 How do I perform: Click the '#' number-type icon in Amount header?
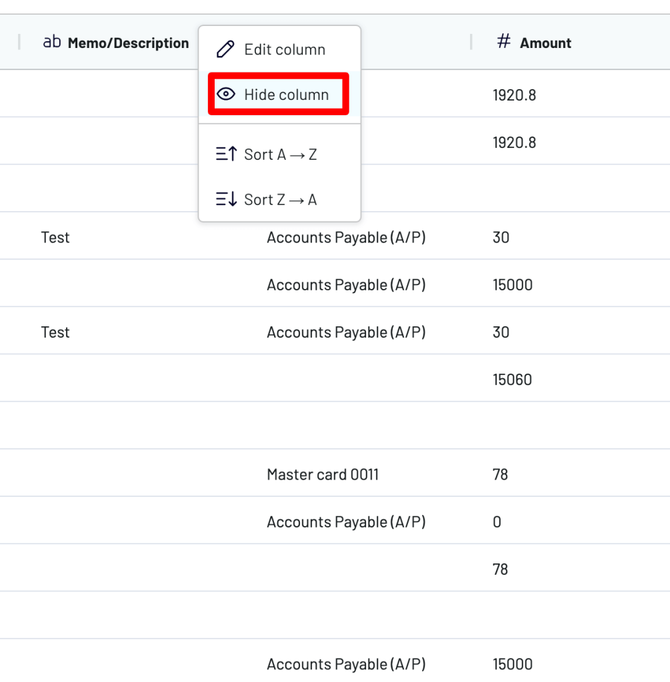504,43
